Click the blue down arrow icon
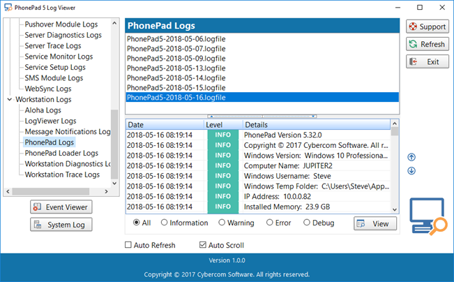 [x=411, y=171]
